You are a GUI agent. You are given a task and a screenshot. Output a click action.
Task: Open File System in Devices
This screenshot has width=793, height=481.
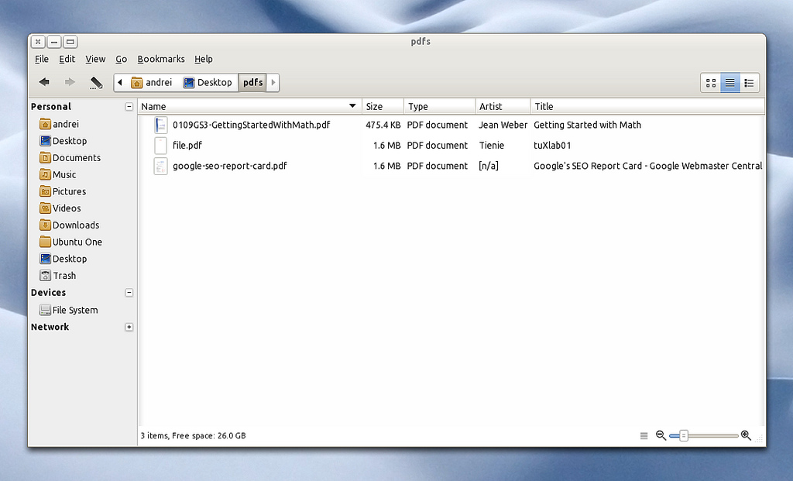pyautogui.click(x=74, y=310)
